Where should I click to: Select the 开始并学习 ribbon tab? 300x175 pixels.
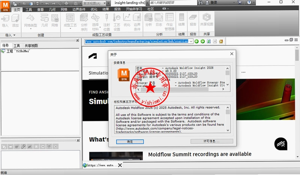134,9
